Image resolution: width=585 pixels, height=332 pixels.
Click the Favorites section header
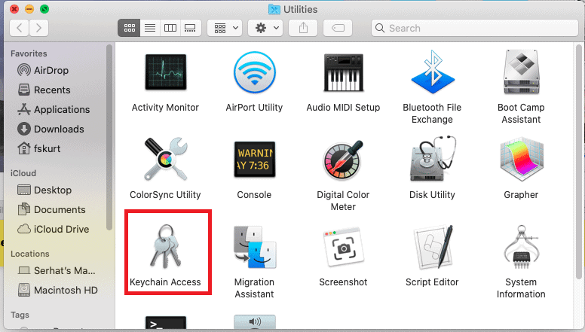point(29,53)
